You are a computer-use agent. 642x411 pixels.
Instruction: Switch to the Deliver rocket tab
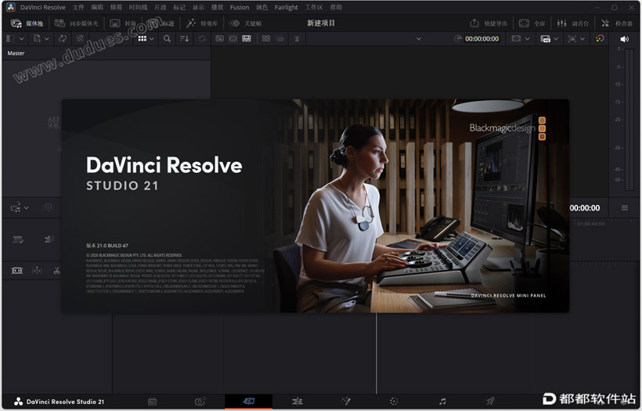(x=491, y=401)
